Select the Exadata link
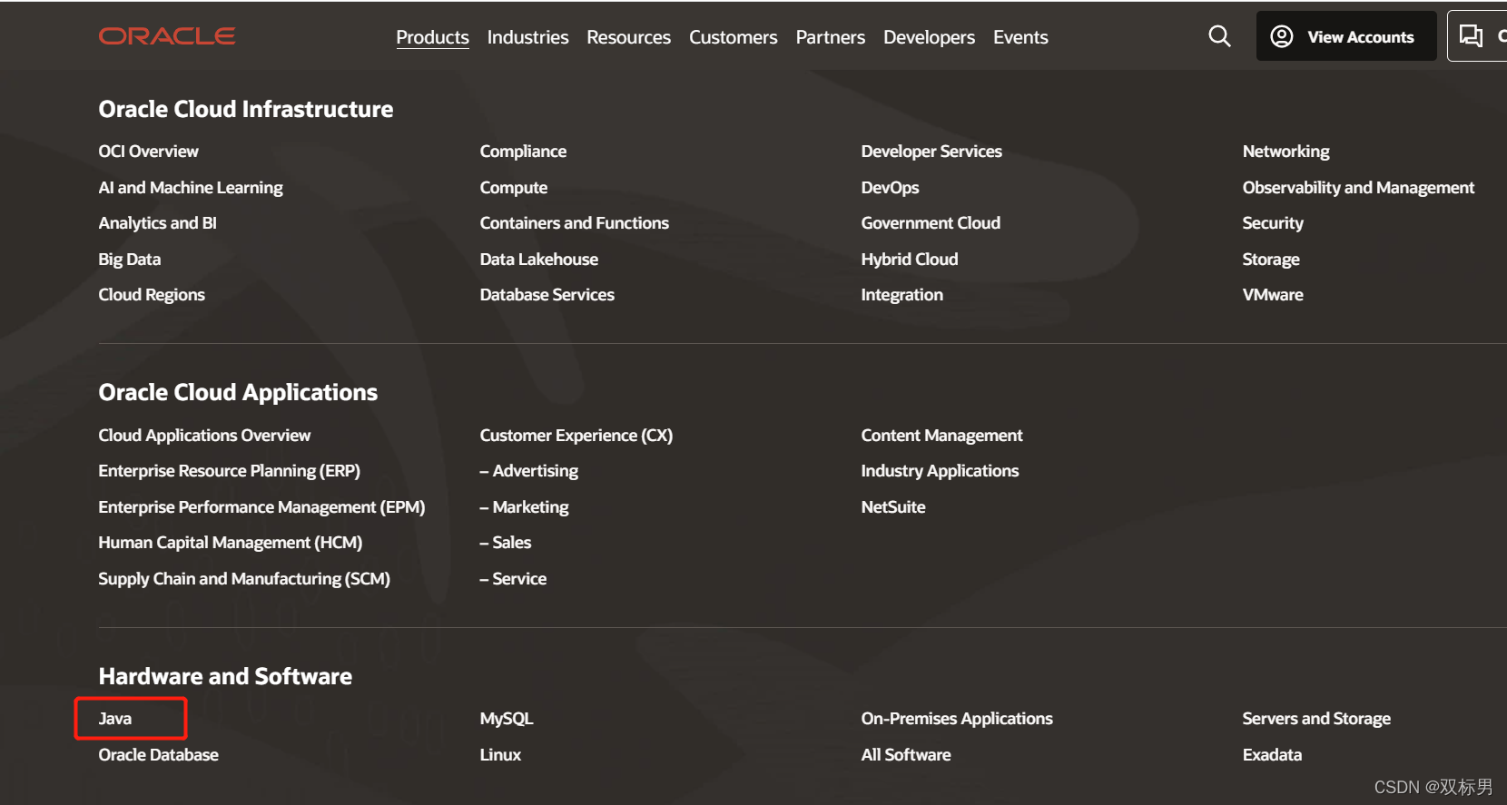Image resolution: width=1507 pixels, height=805 pixels. click(x=1272, y=755)
